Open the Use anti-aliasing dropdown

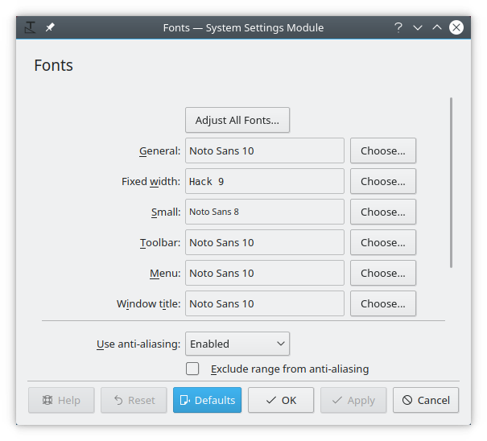tap(237, 344)
